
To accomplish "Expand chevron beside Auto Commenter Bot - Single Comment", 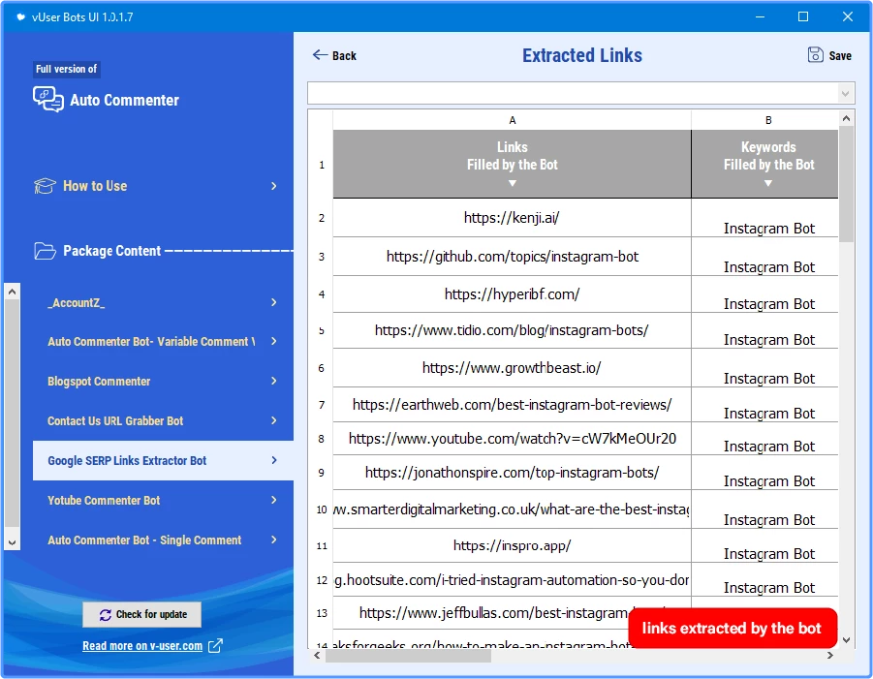I will (x=273, y=540).
